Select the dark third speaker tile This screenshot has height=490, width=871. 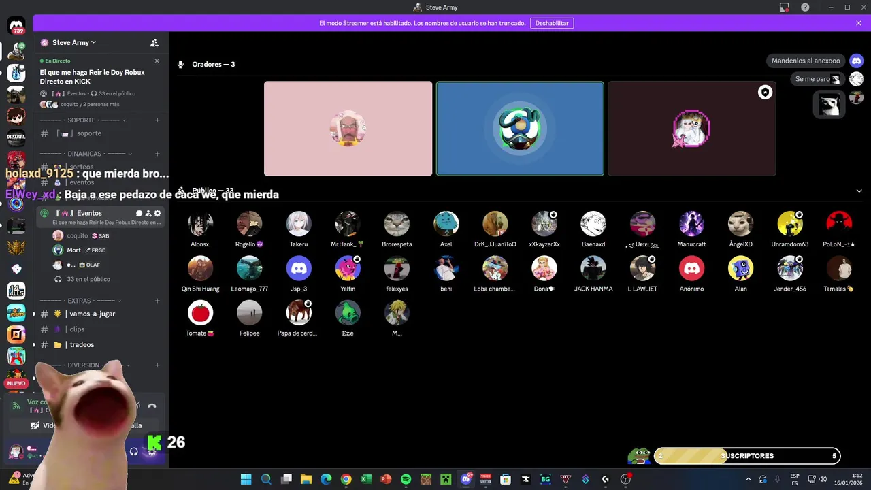pos(691,129)
